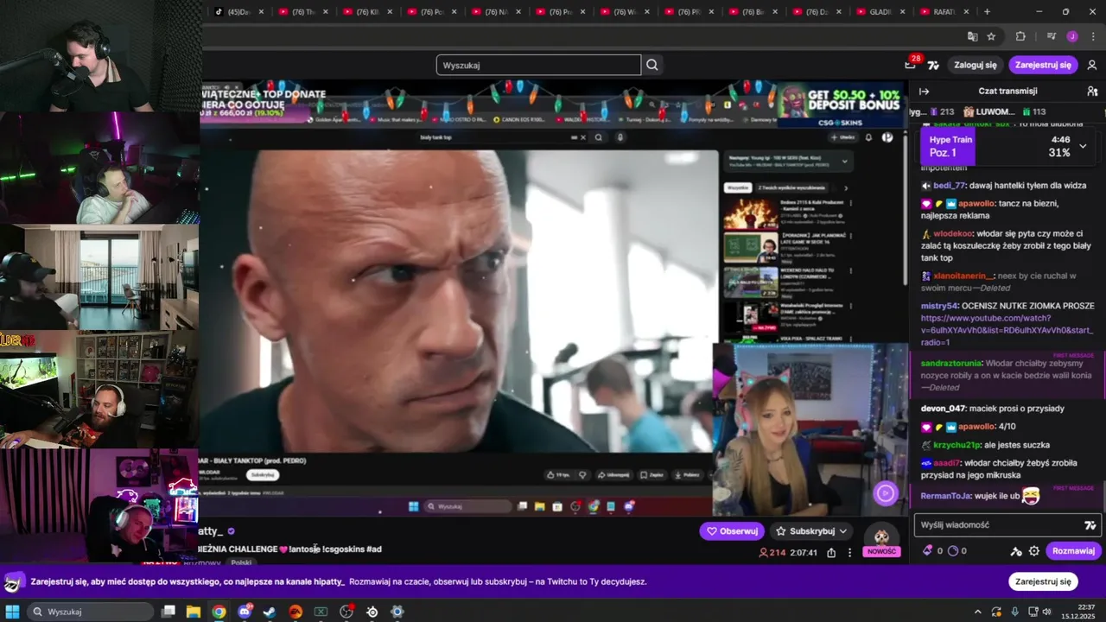Click username devon_047 in chat
Image resolution: width=1106 pixels, height=622 pixels.
click(943, 408)
